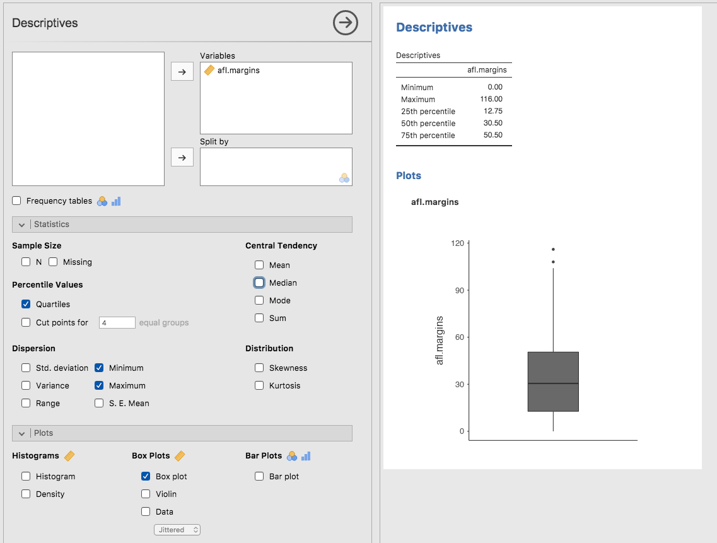Click inside the Split by box

point(276,166)
